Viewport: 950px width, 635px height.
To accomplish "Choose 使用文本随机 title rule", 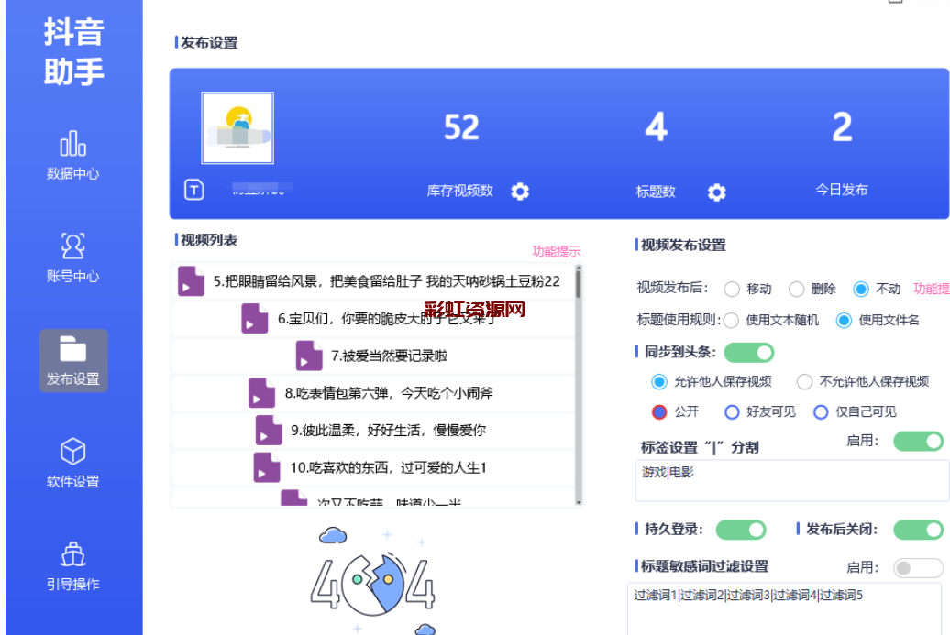I will coord(732,321).
